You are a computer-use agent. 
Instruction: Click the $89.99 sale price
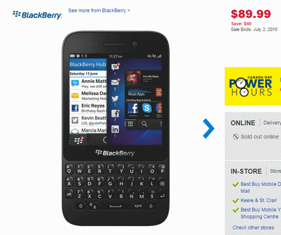click(x=251, y=14)
